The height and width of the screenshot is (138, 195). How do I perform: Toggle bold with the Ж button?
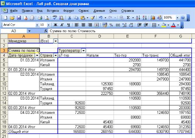(56, 25)
